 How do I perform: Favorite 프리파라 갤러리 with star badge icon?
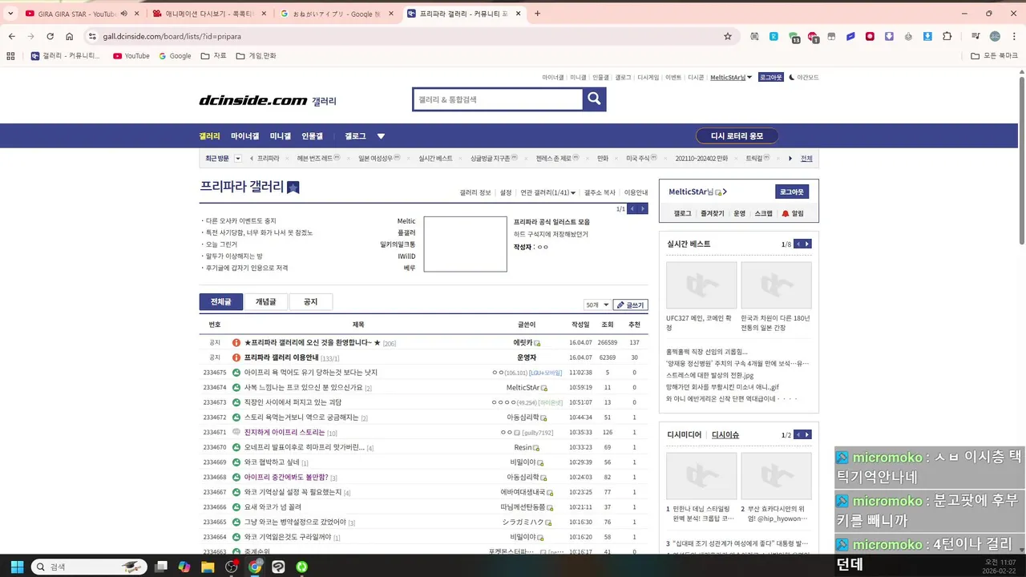click(293, 188)
